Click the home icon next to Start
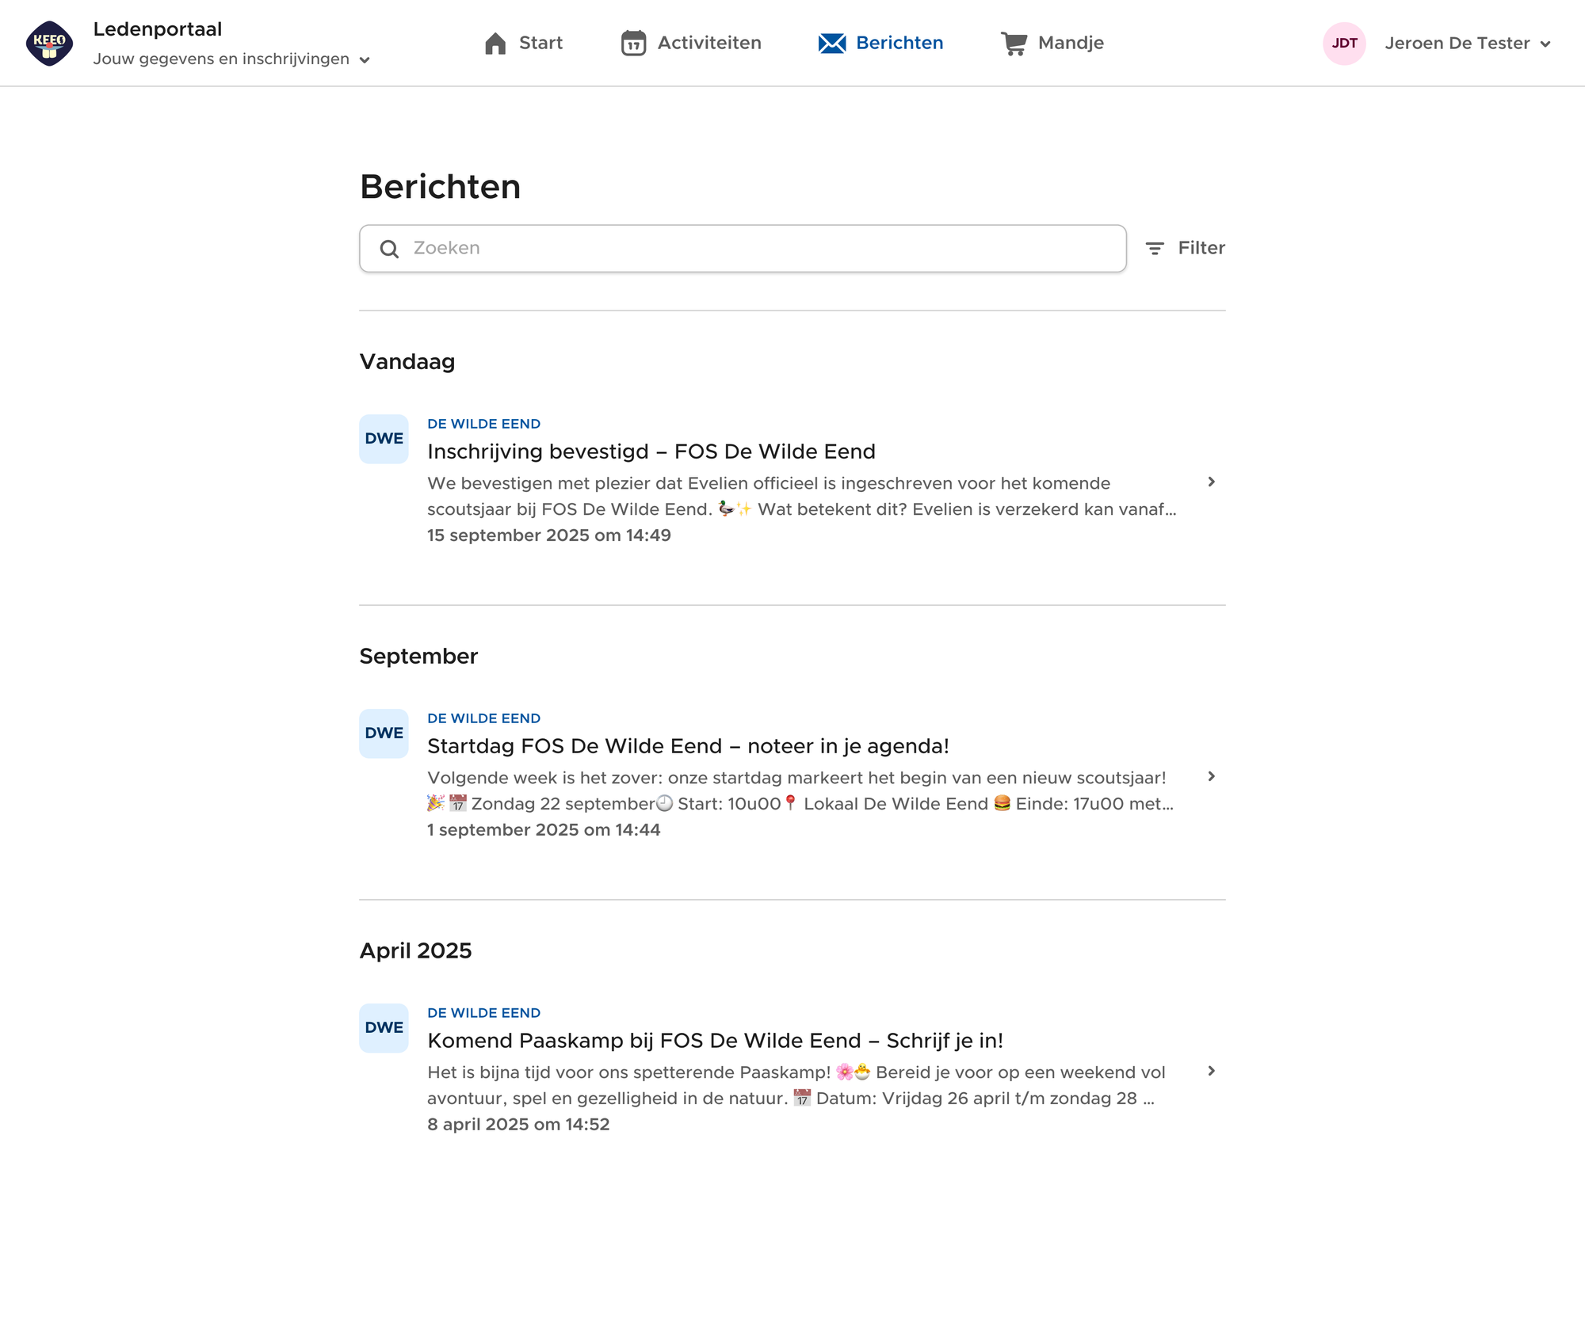Screen dimensions: 1585x1337 [x=495, y=44]
